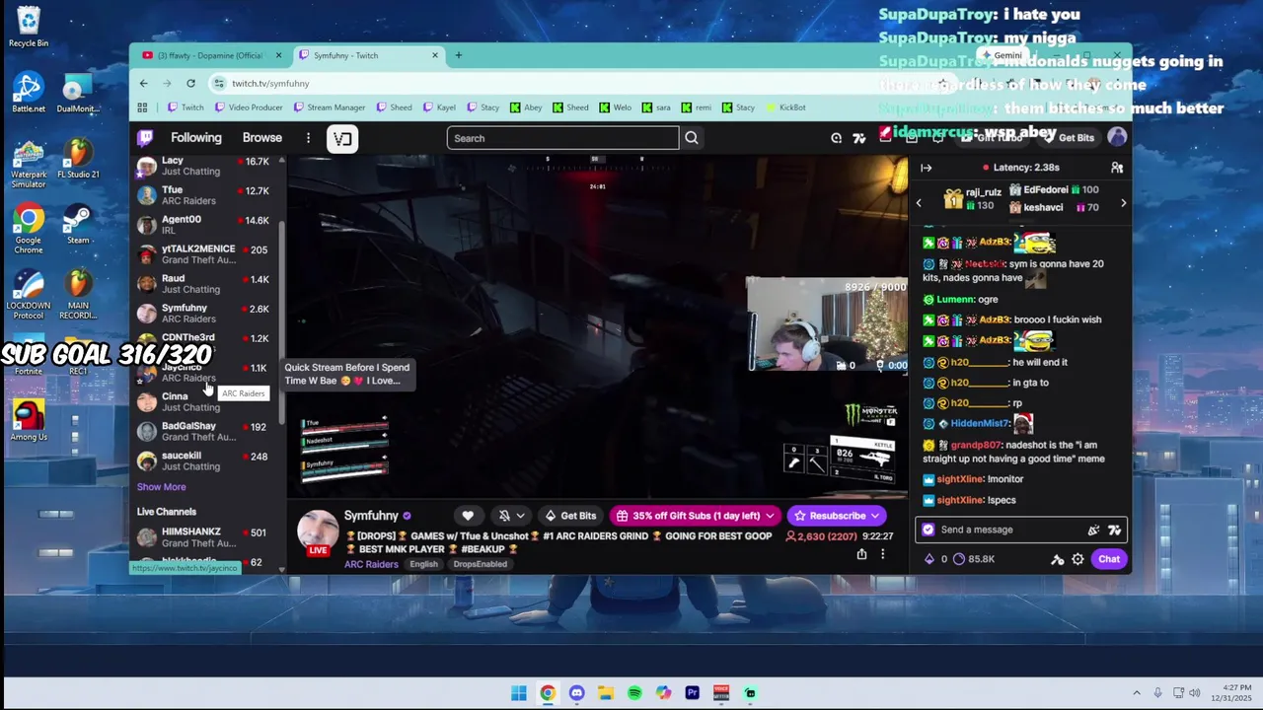Open the user profile avatar menu
The image size is (1263, 710).
tap(1117, 137)
